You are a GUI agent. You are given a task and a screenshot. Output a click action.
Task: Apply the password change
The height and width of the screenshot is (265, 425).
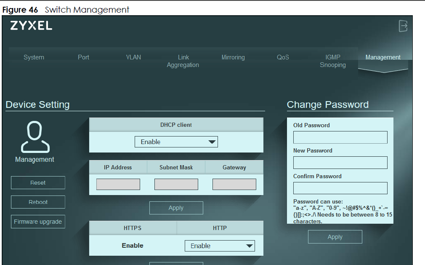pyautogui.click(x=335, y=237)
